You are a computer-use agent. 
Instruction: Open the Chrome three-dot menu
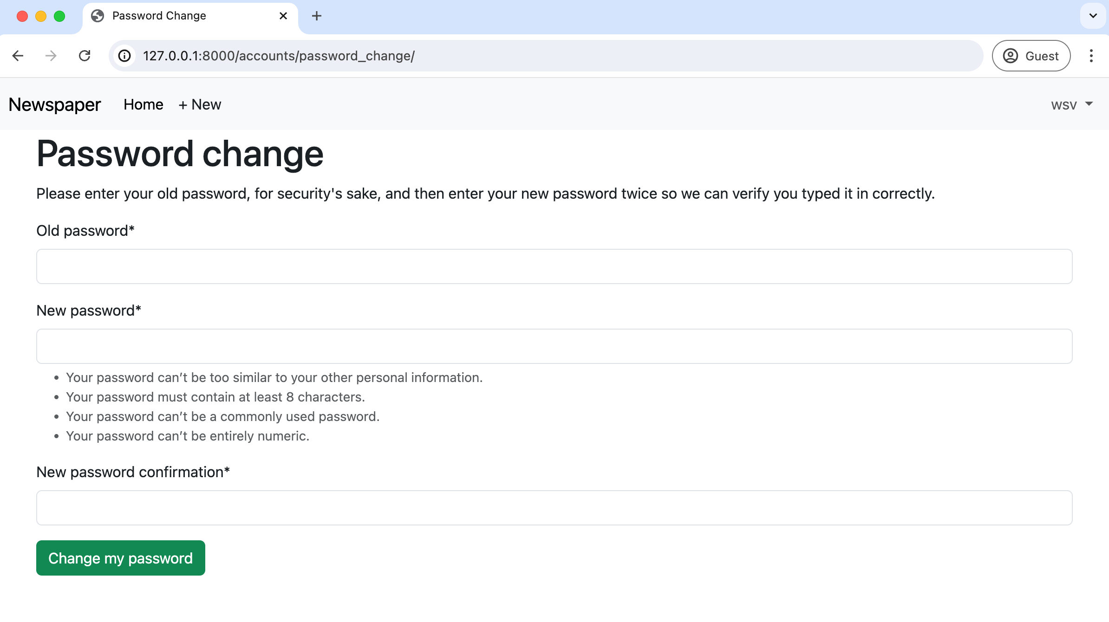(1091, 56)
